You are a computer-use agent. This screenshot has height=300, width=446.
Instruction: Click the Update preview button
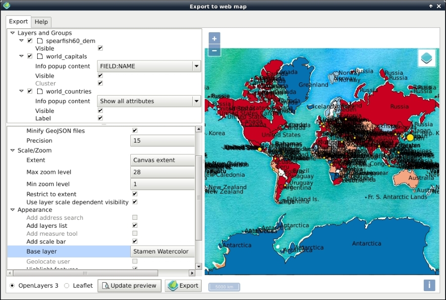(x=129, y=286)
